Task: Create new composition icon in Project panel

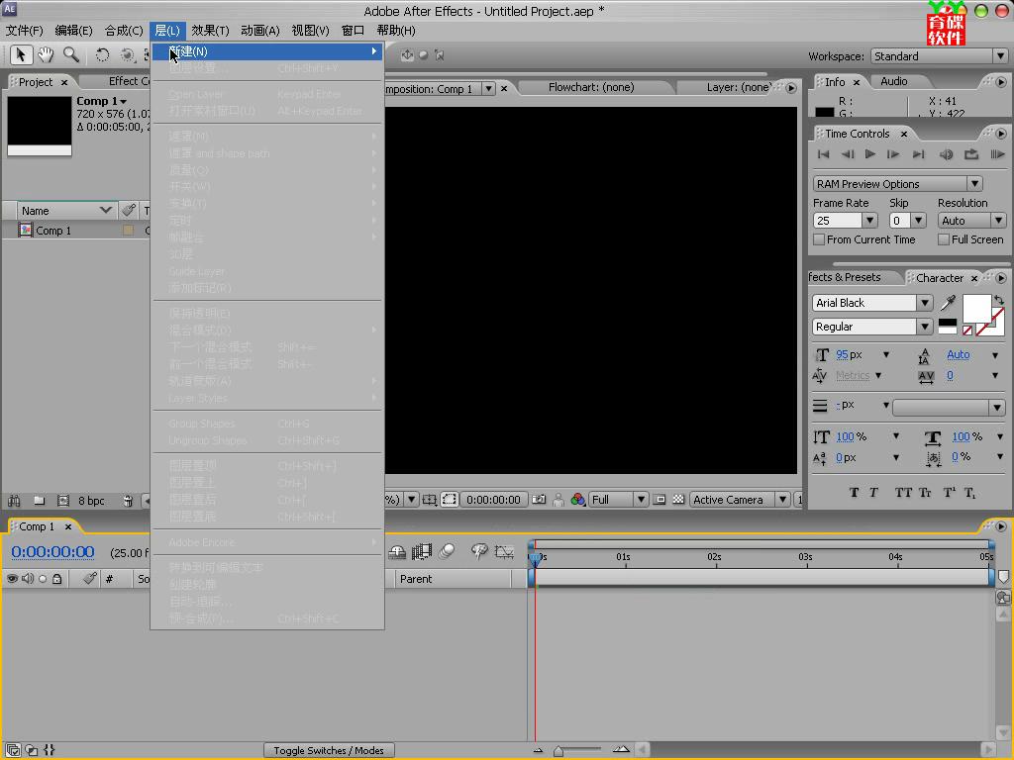Action: coord(63,500)
